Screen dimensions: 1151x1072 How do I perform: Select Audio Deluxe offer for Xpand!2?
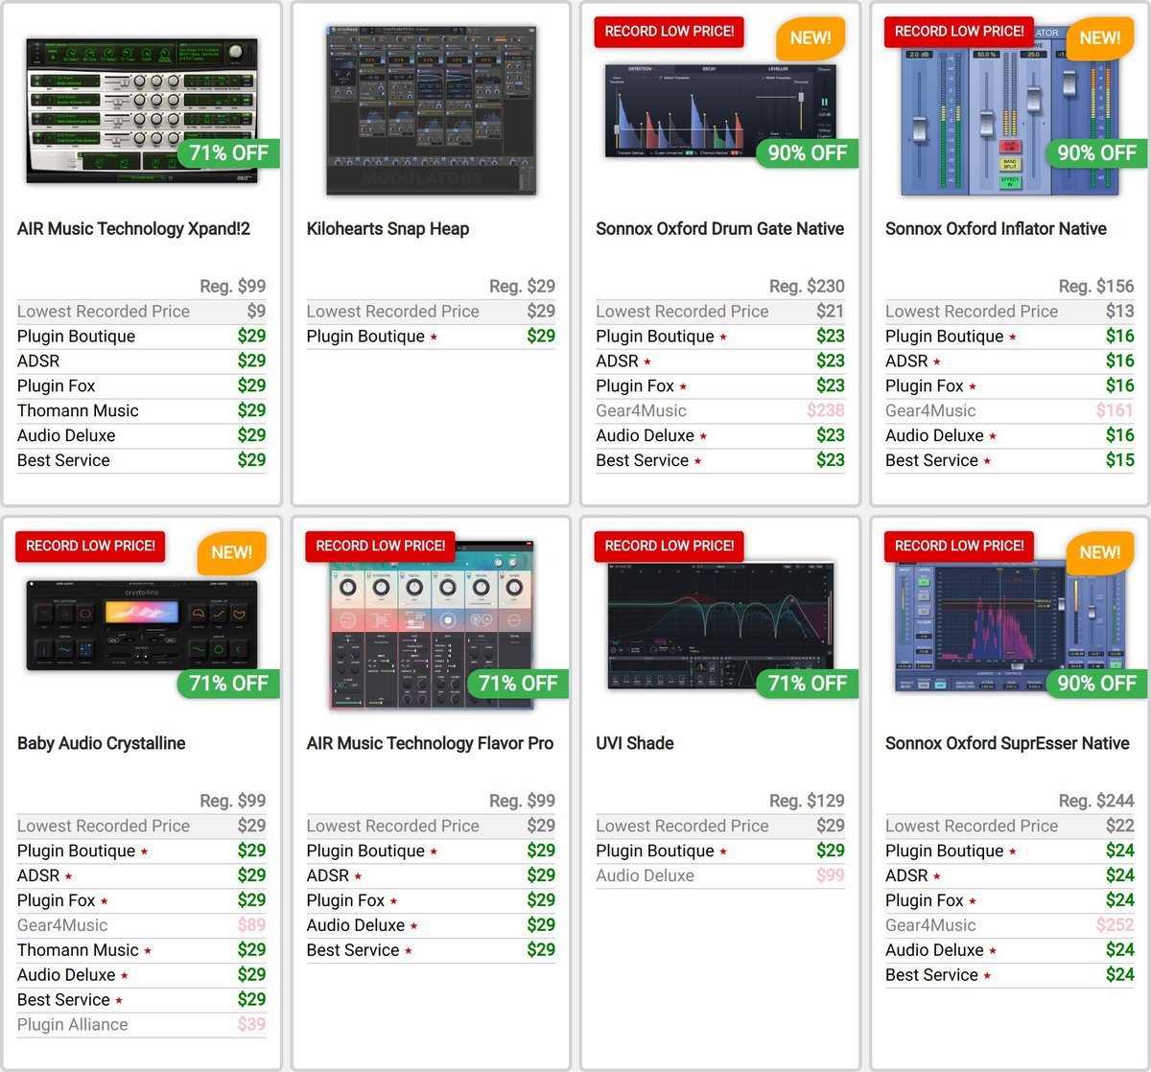[142, 436]
